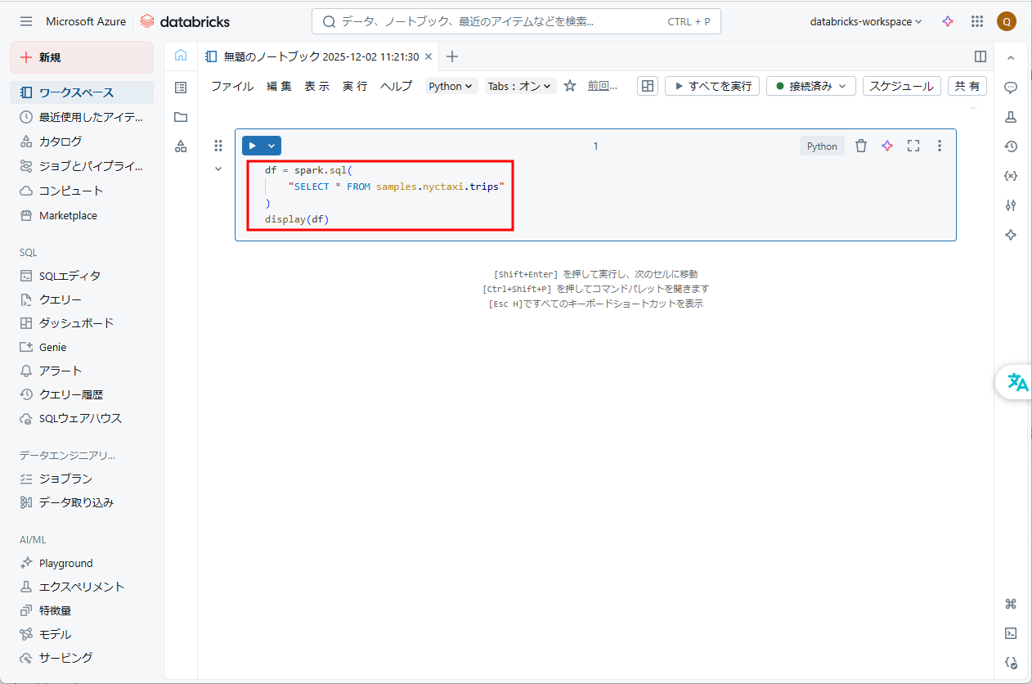Add a new notebook tab with plus

[x=452, y=56]
